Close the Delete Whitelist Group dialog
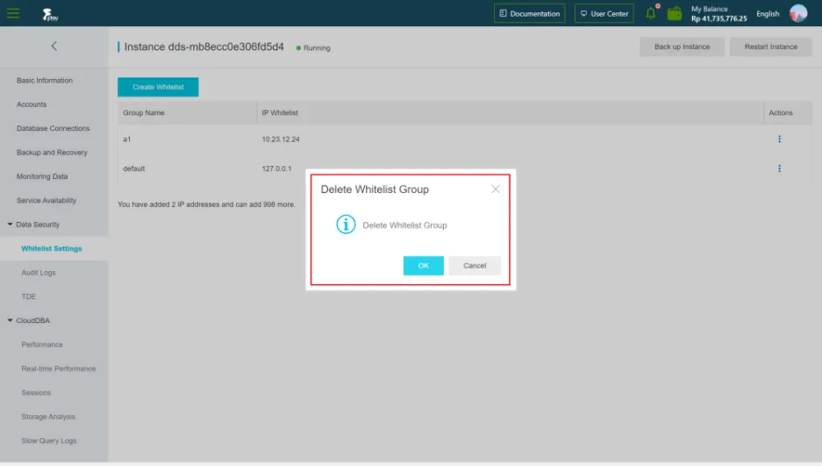 pos(496,190)
